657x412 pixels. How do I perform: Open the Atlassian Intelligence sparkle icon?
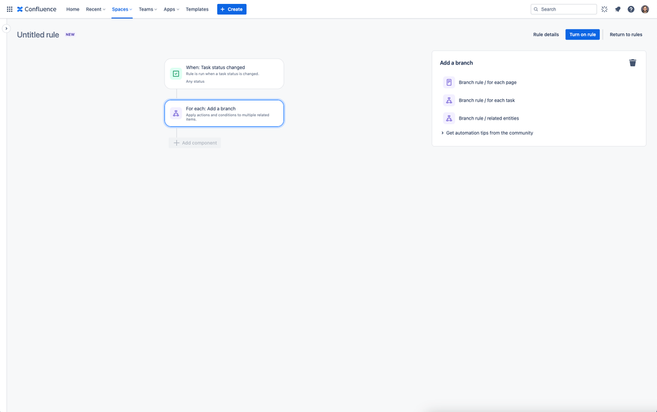coord(604,9)
